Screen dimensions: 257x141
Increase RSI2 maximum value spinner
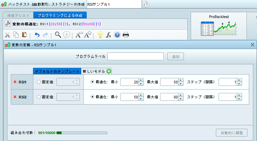[x=181, y=95]
